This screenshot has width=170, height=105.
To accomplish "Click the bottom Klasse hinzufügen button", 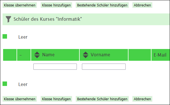I will click(x=56, y=99).
